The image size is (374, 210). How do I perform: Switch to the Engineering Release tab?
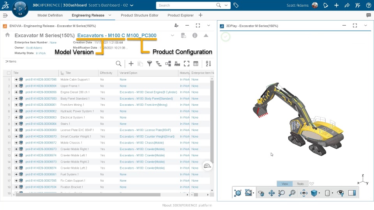pyautogui.click(x=88, y=15)
